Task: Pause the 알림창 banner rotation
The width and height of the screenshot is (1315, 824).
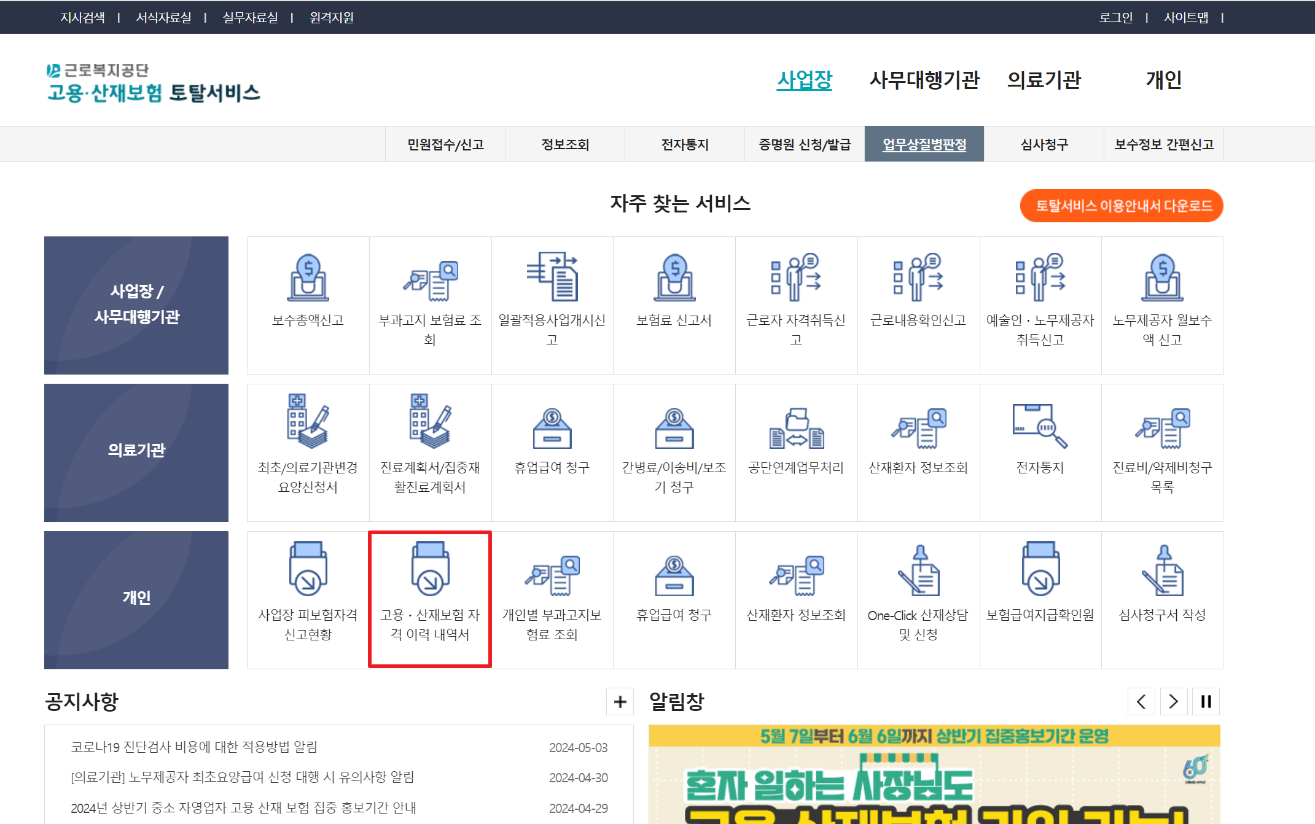Action: pos(1206,701)
